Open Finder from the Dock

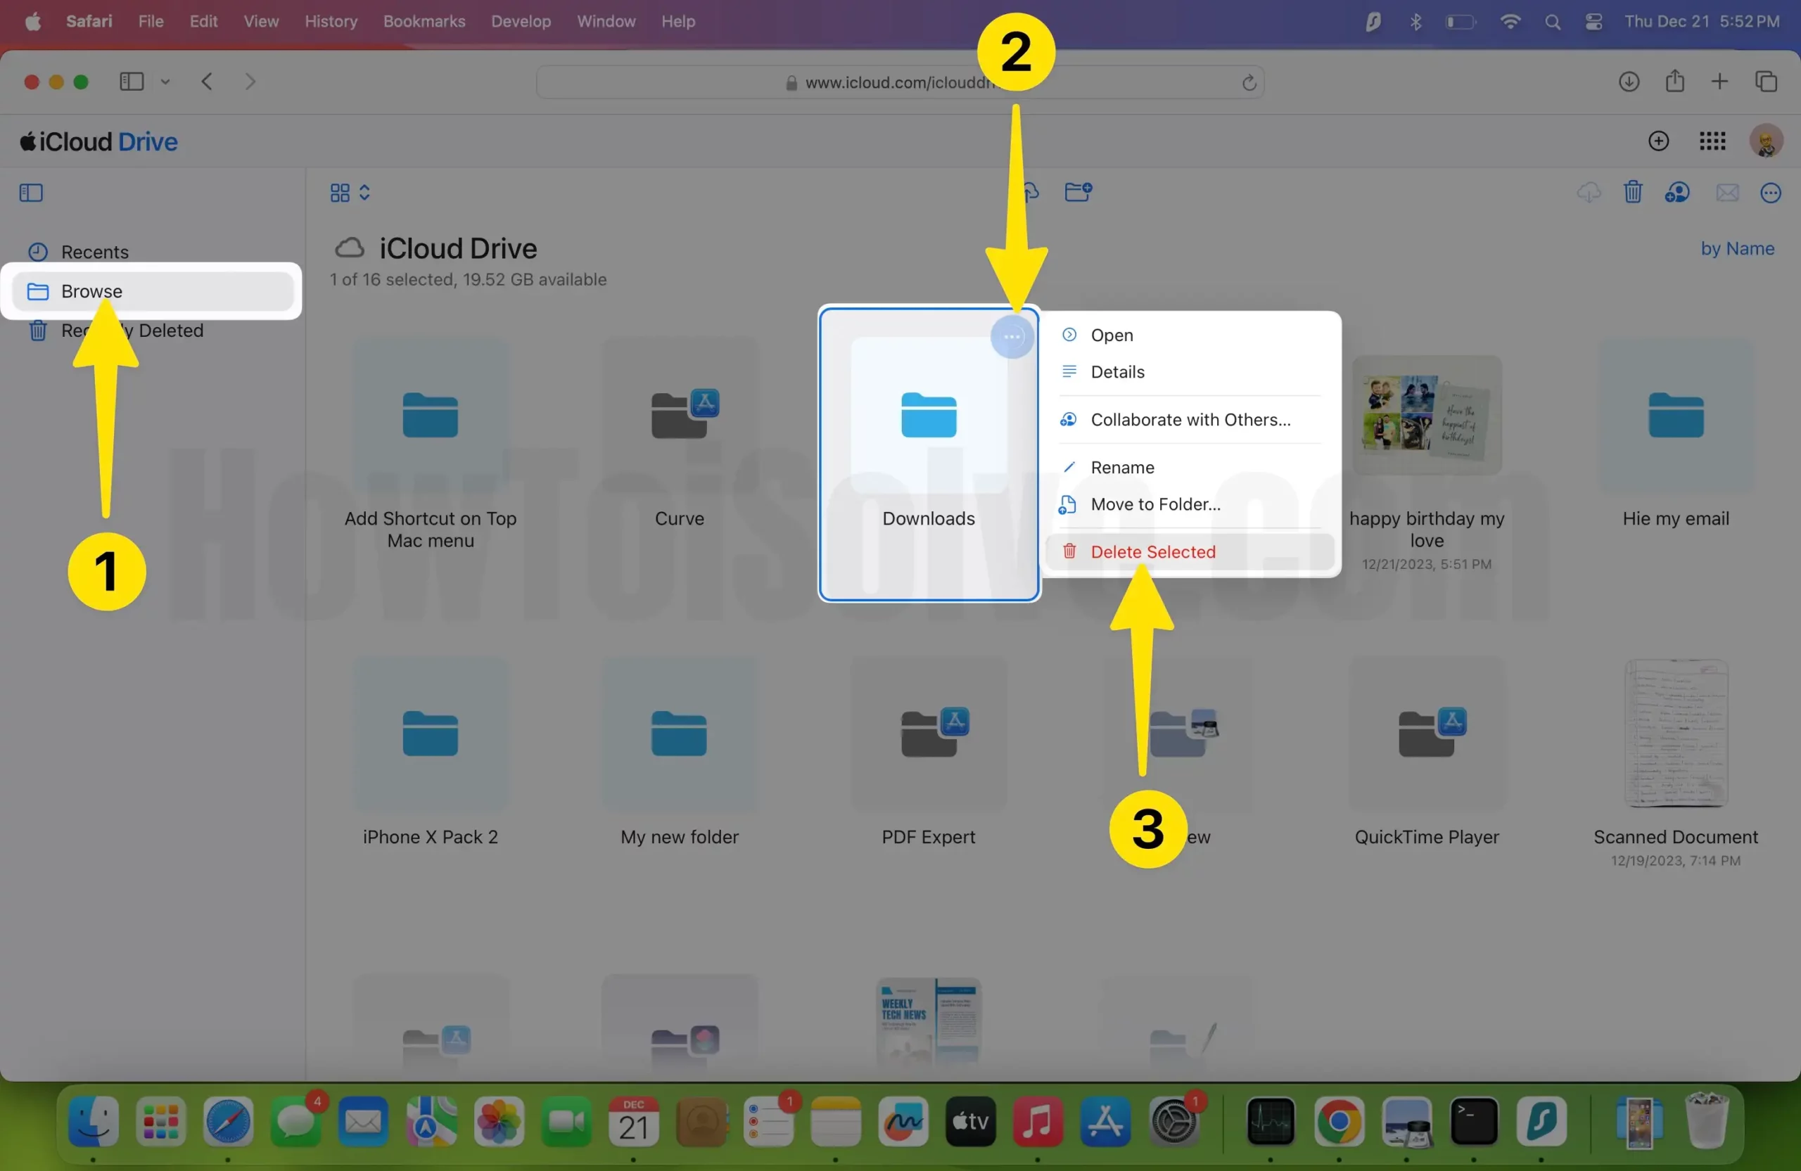[93, 1121]
